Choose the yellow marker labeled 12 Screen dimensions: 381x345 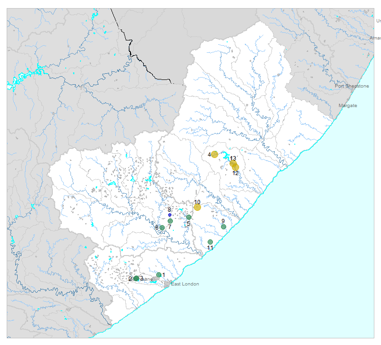point(235,167)
